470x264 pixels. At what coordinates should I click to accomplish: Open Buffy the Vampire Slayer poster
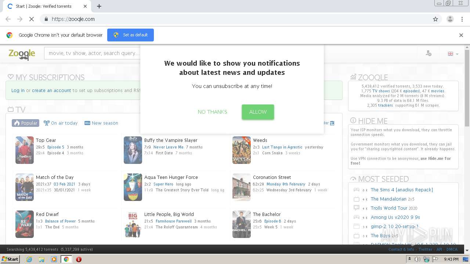[x=133, y=150]
